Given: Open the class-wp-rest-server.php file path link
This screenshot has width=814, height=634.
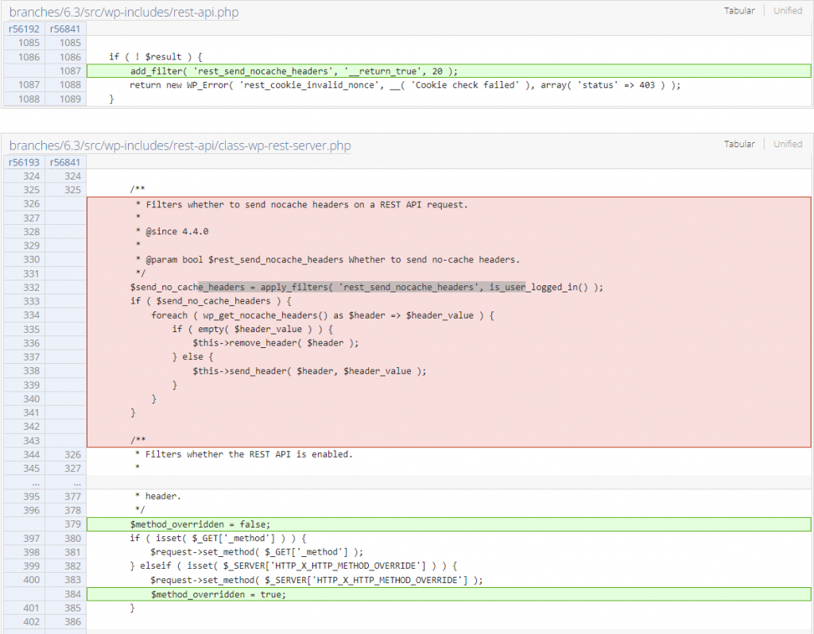Looking at the screenshot, I should (180, 146).
